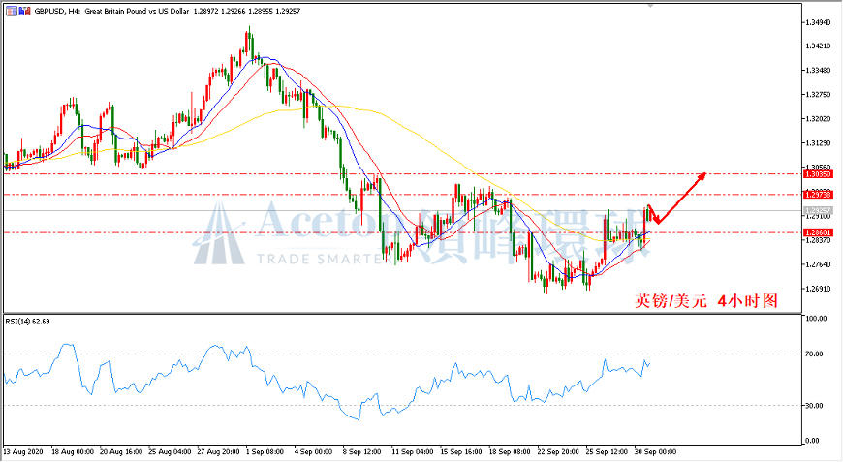Click the GBPUSD, H4 chart title text
This screenshot has width=843, height=462.
click(x=50, y=11)
